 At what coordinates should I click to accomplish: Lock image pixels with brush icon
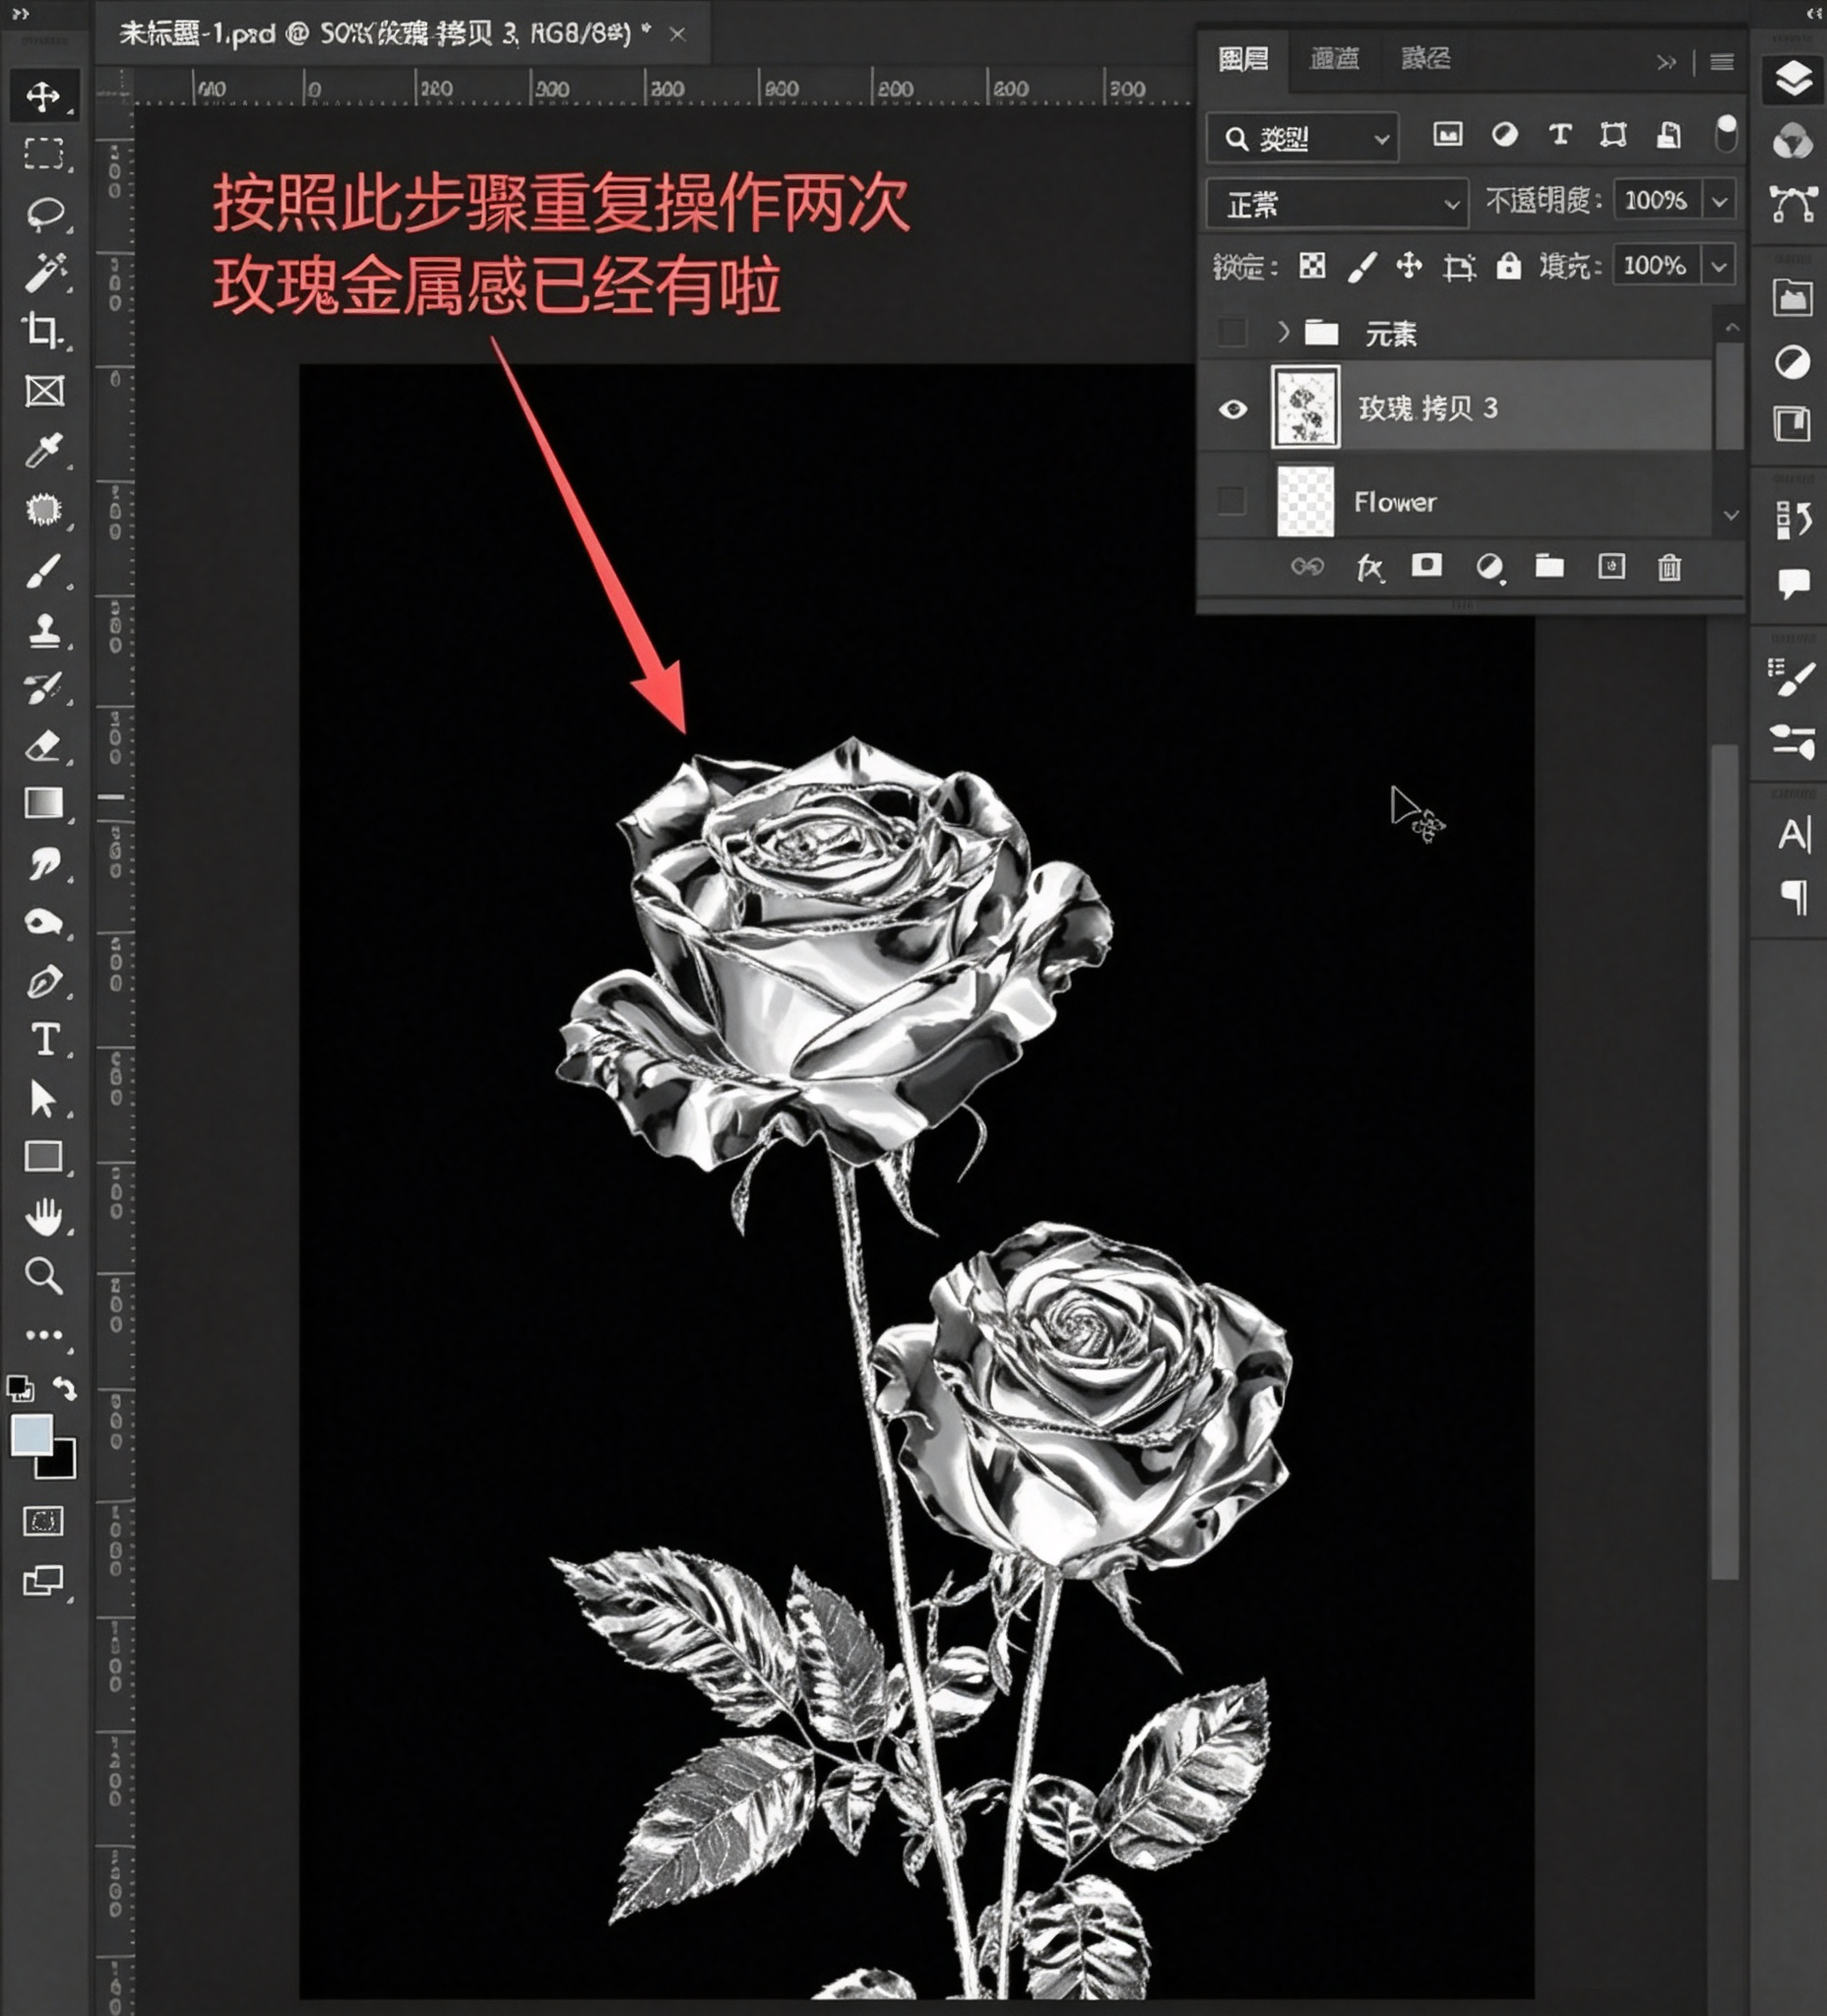pyautogui.click(x=1362, y=266)
